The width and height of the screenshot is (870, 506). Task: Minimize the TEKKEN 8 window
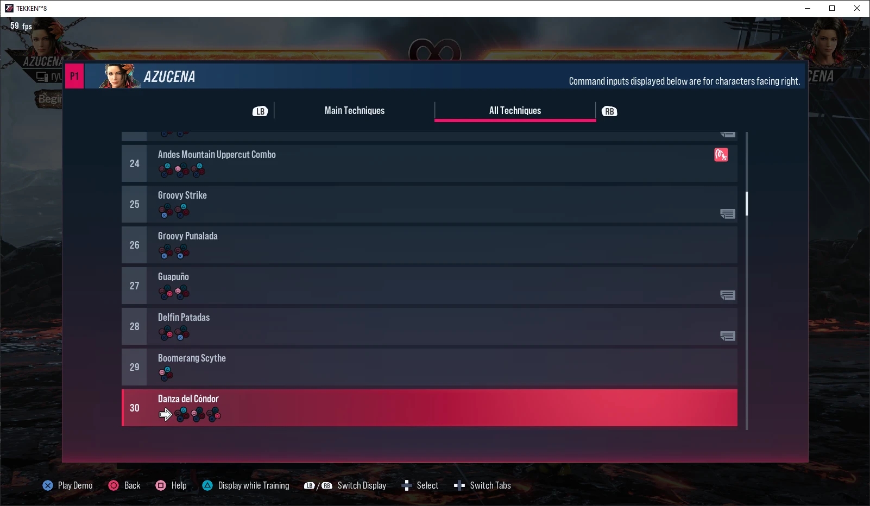pos(807,8)
